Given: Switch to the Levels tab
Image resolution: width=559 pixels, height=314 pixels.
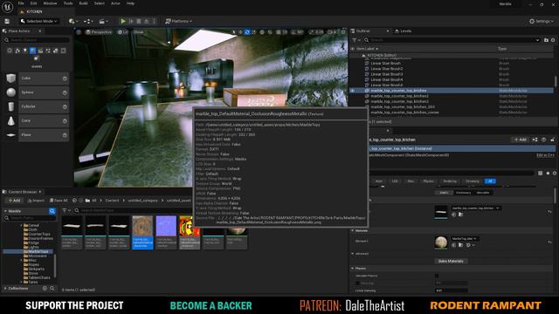Looking at the screenshot, I should click(x=404, y=31).
